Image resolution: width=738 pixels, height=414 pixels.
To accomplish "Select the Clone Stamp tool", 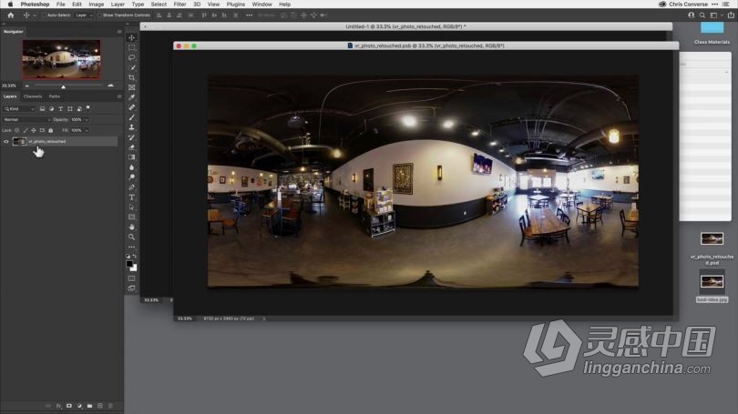I will pyautogui.click(x=132, y=127).
